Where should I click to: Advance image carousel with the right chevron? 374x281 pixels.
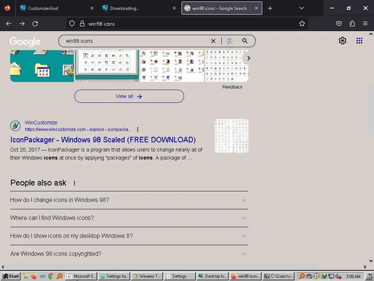pos(248,58)
